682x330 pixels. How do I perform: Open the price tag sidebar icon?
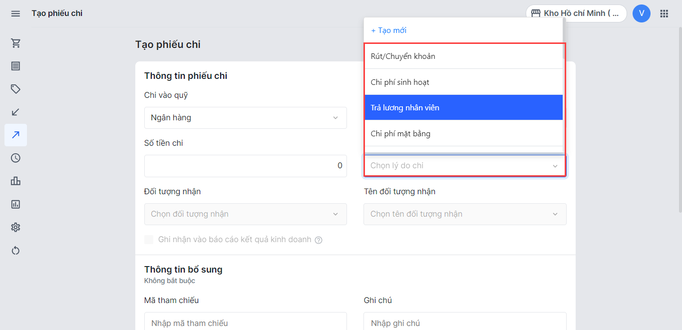point(15,89)
